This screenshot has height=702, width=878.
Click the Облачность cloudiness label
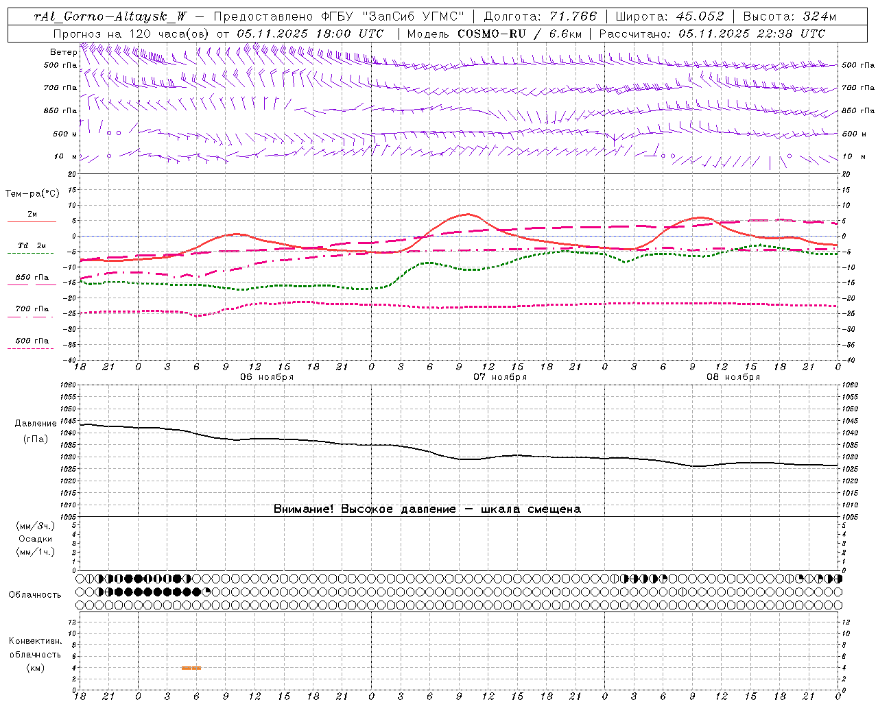(35, 595)
